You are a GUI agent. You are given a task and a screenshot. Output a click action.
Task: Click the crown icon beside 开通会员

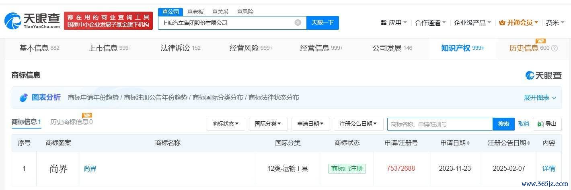[x=502, y=23]
